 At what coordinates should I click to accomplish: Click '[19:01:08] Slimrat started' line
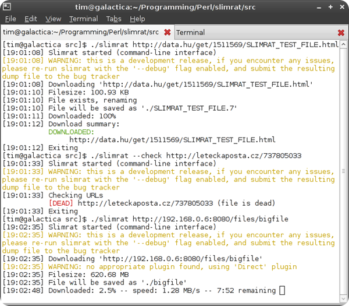point(109,52)
